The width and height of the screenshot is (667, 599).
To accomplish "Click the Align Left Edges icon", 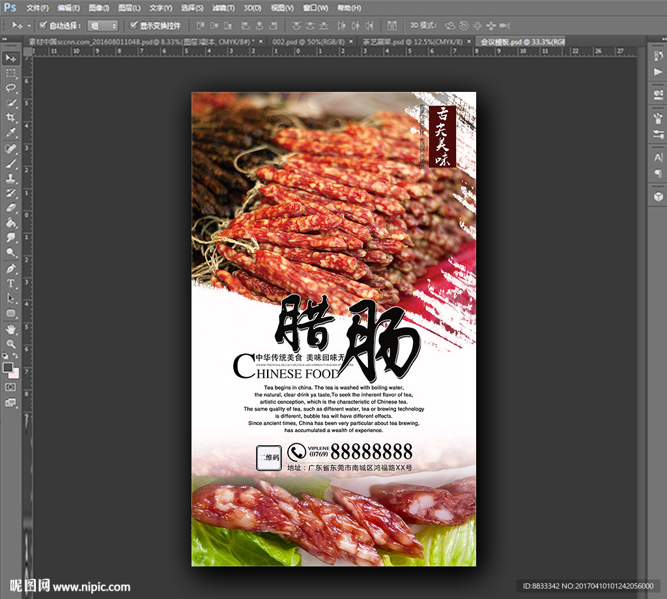I will (246, 25).
